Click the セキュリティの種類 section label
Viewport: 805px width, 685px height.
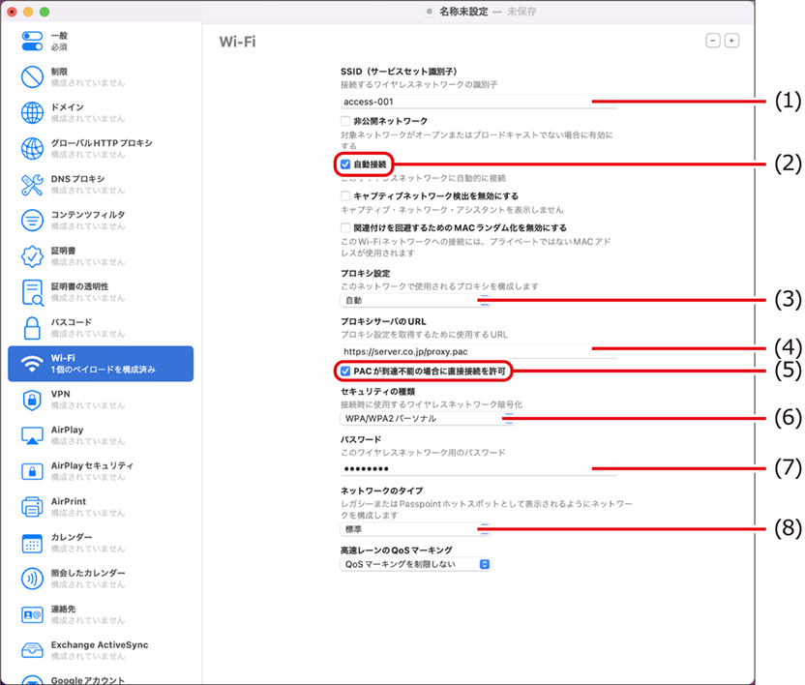coord(378,391)
